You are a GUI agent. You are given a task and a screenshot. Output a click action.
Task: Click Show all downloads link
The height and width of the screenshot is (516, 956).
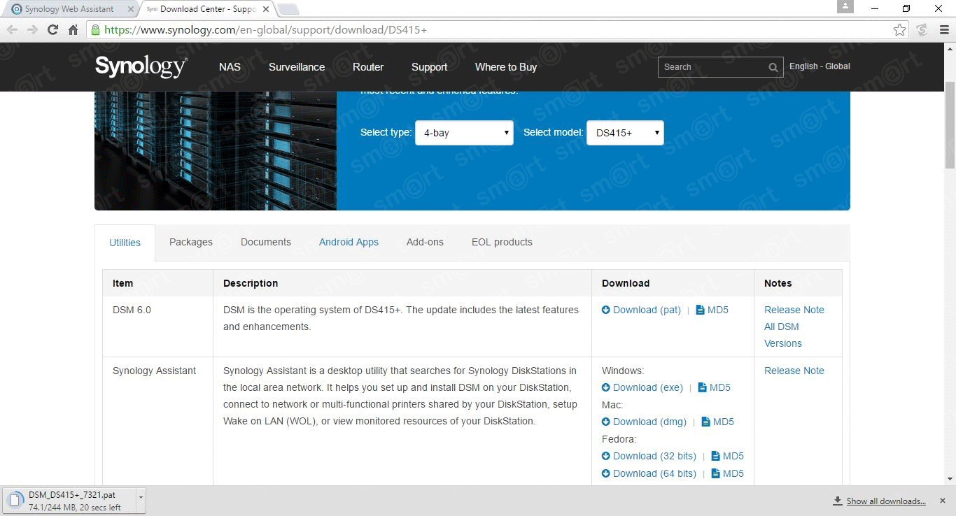(886, 501)
